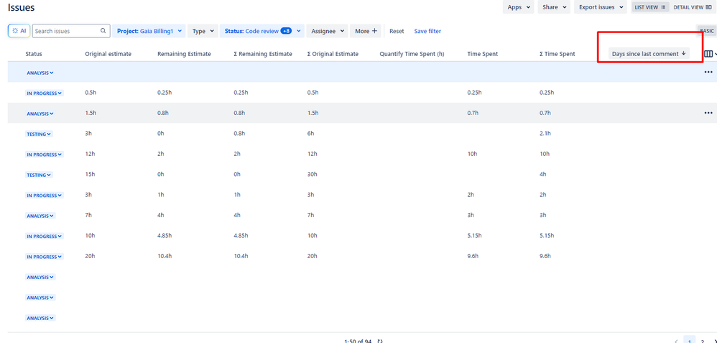Viewport: 717px width, 343px height.
Task: Click the +8 status count badge
Action: [x=286, y=31]
